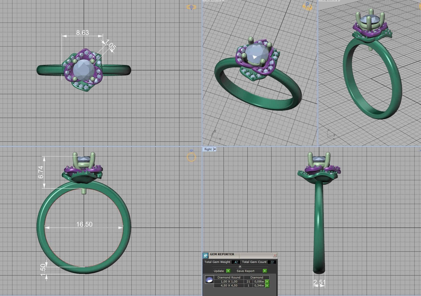Select the round diamond gem thumbnail
This screenshot has height=296, width=421.
pyautogui.click(x=209, y=280)
